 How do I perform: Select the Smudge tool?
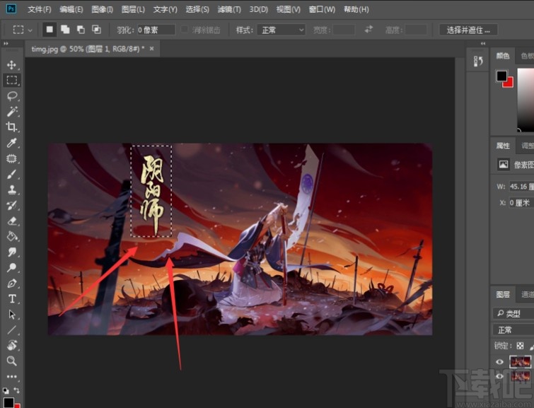12,252
